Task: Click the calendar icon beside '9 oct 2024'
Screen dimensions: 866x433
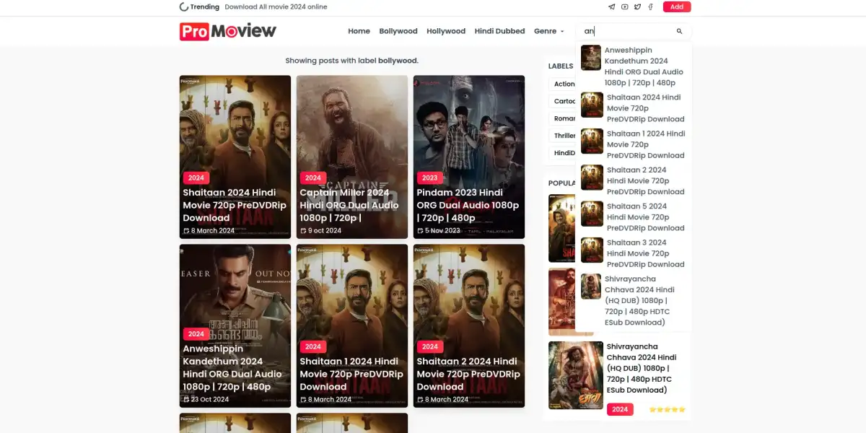Action: click(x=303, y=231)
